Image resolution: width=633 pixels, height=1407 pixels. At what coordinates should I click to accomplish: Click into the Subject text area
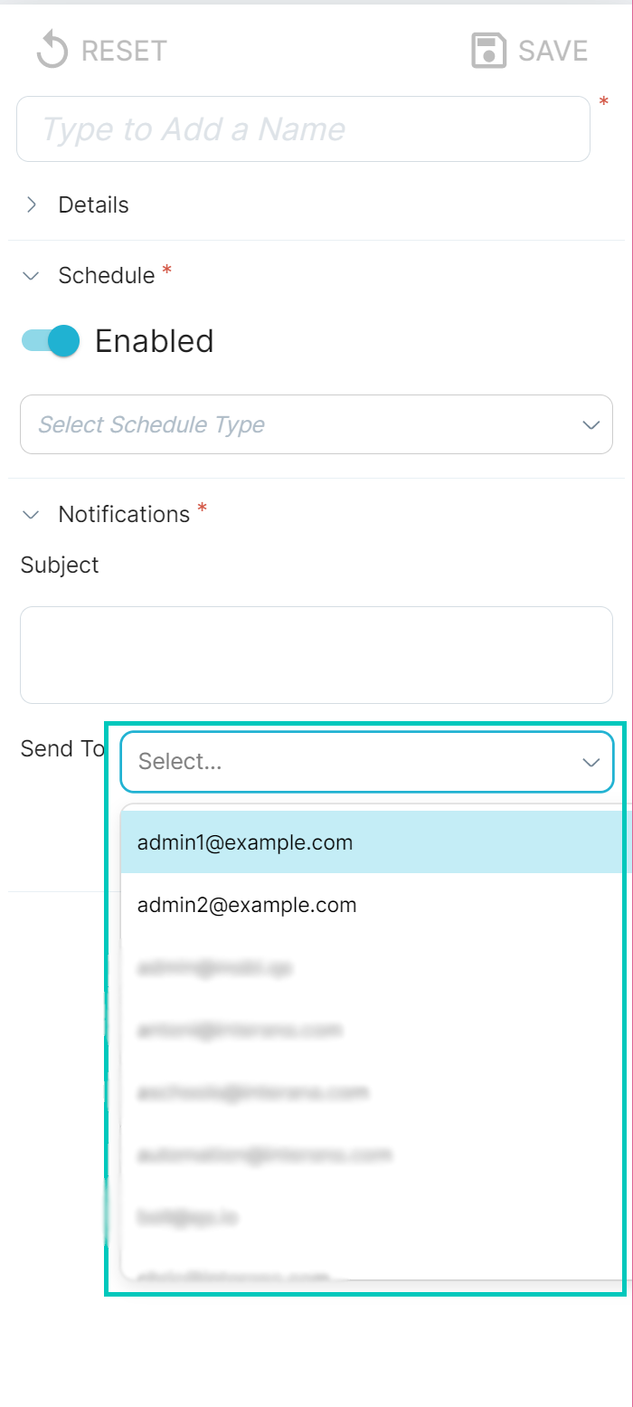point(316,655)
